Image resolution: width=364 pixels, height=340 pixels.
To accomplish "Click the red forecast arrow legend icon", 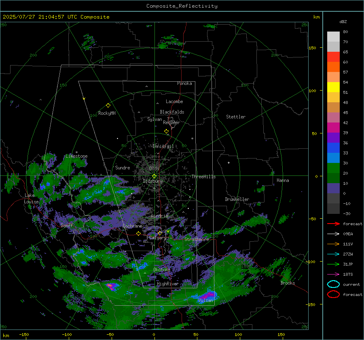I will pyautogui.click(x=333, y=224).
